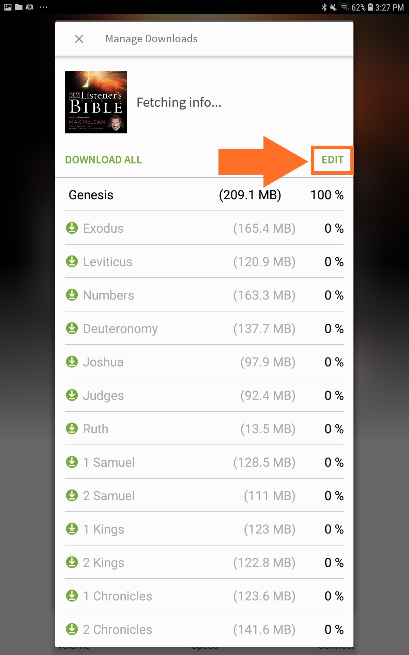This screenshot has width=409, height=655.
Task: Tap the 2 Chronicles download icon
Action: [x=72, y=629]
